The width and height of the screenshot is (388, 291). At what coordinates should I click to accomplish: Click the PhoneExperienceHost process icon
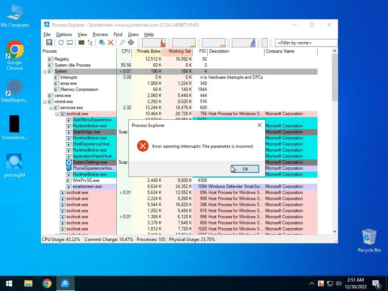(69, 168)
